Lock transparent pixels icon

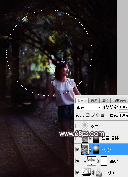tap(88, 115)
